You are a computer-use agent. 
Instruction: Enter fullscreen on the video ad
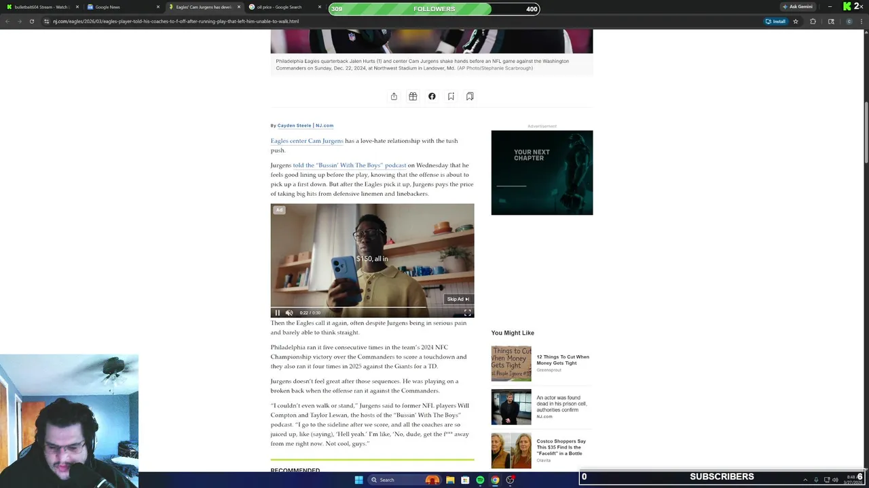(467, 312)
